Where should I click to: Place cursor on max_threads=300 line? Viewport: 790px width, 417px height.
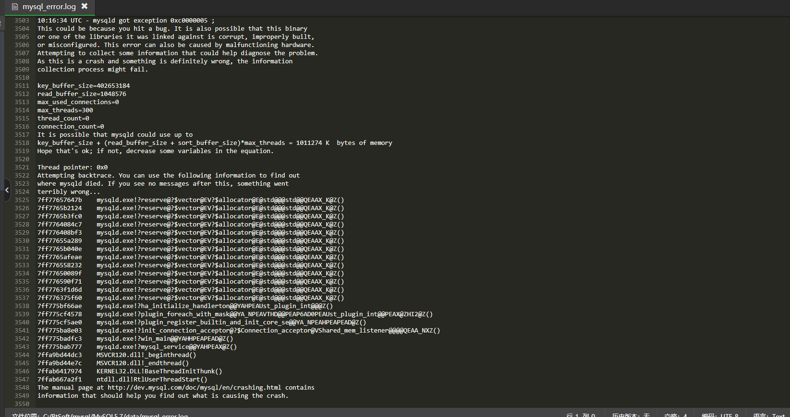tap(65, 110)
